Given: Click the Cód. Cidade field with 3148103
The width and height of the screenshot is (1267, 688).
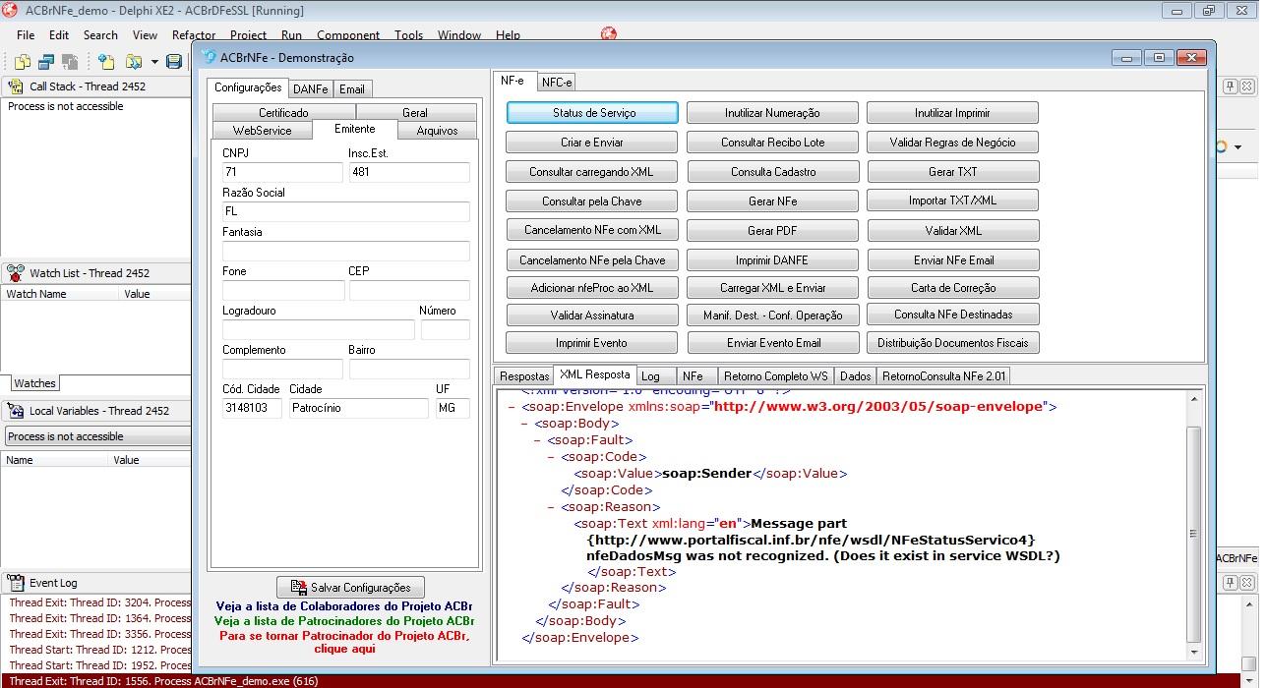Looking at the screenshot, I should point(252,408).
